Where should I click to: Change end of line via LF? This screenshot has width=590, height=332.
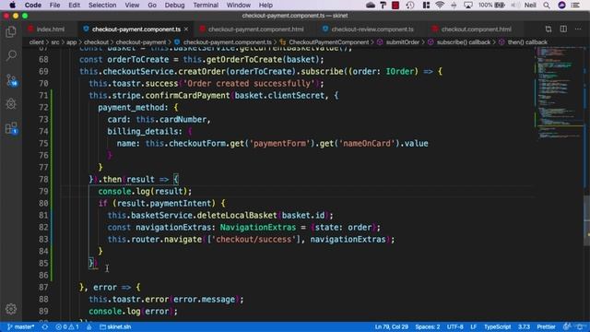tap(473, 326)
